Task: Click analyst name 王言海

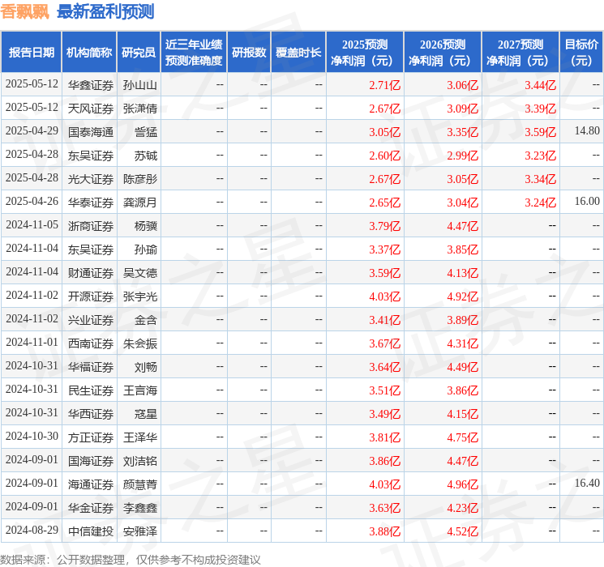Action: pos(139,390)
